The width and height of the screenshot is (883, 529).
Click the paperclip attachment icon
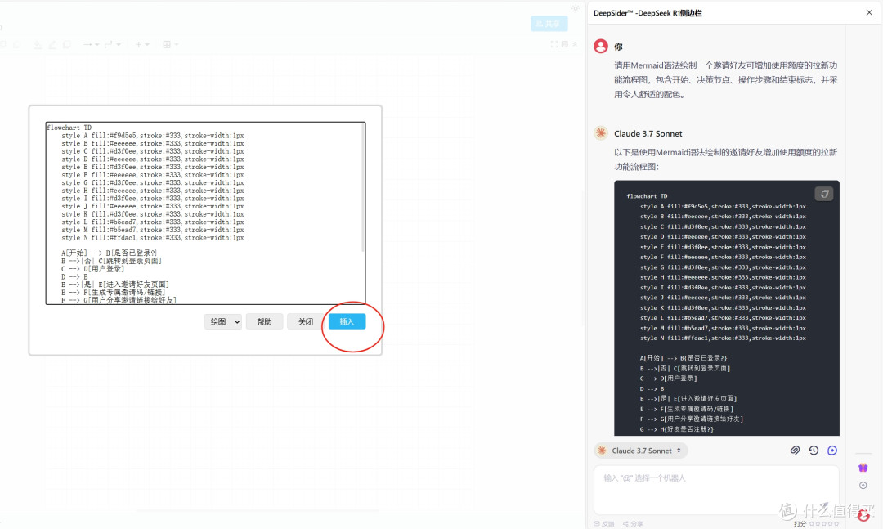tap(795, 451)
